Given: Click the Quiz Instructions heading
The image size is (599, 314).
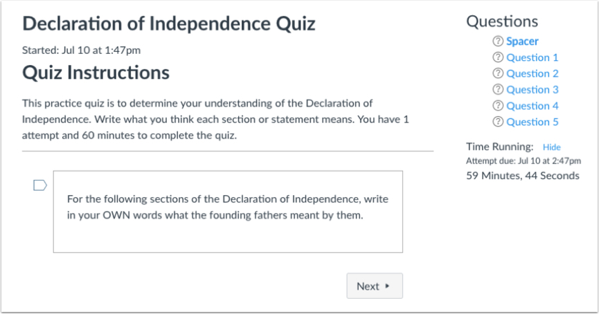Looking at the screenshot, I should (96, 72).
